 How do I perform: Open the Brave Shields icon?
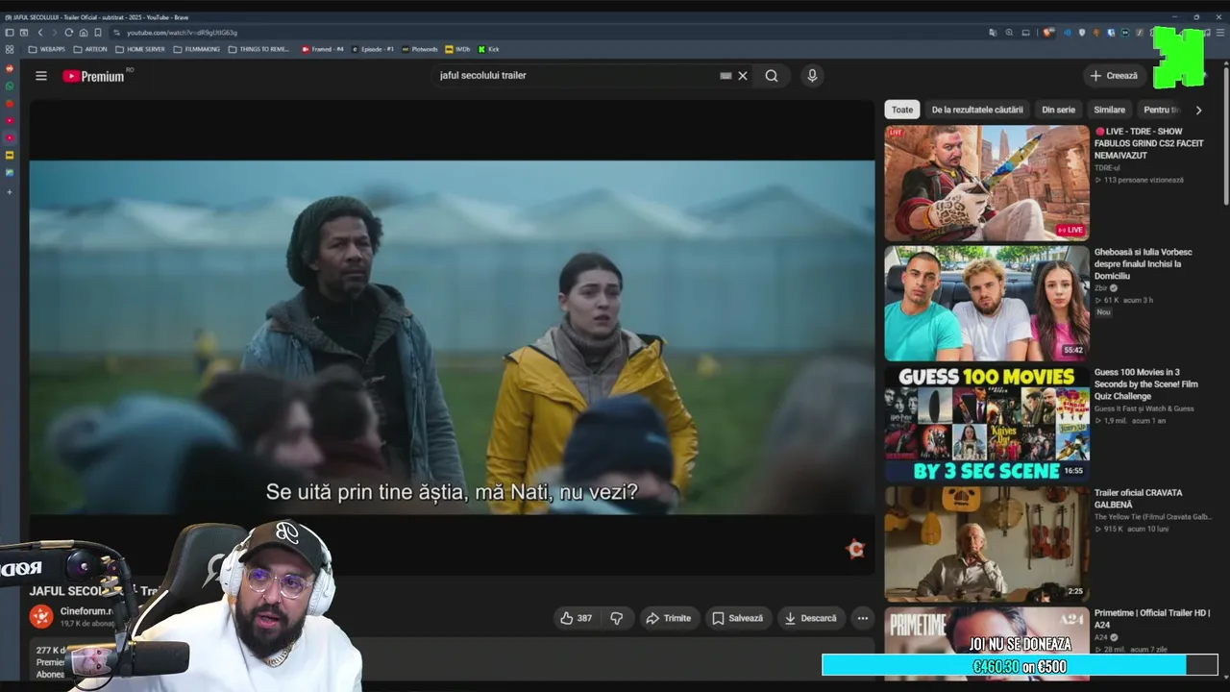[1049, 33]
